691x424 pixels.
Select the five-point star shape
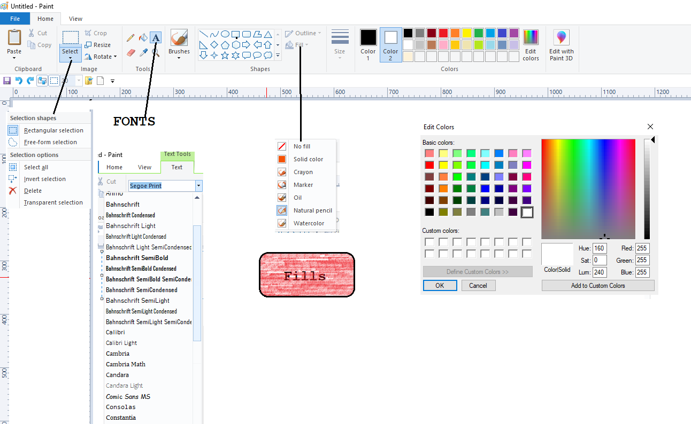click(225, 55)
